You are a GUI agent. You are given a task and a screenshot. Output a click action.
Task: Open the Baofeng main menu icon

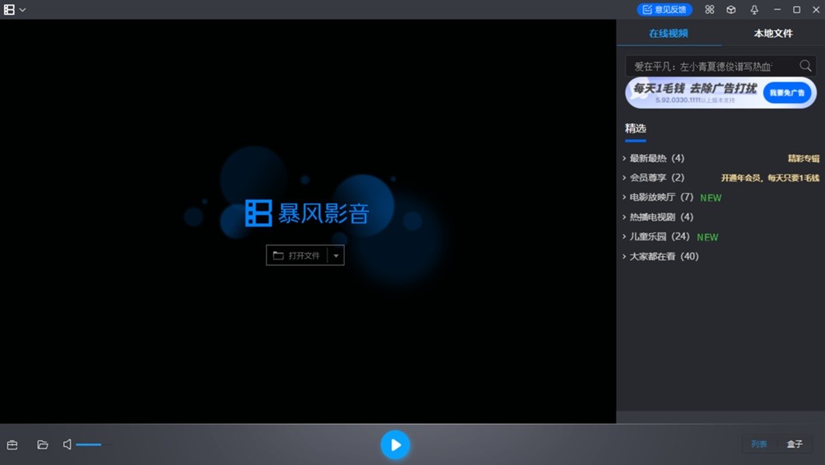click(x=12, y=10)
